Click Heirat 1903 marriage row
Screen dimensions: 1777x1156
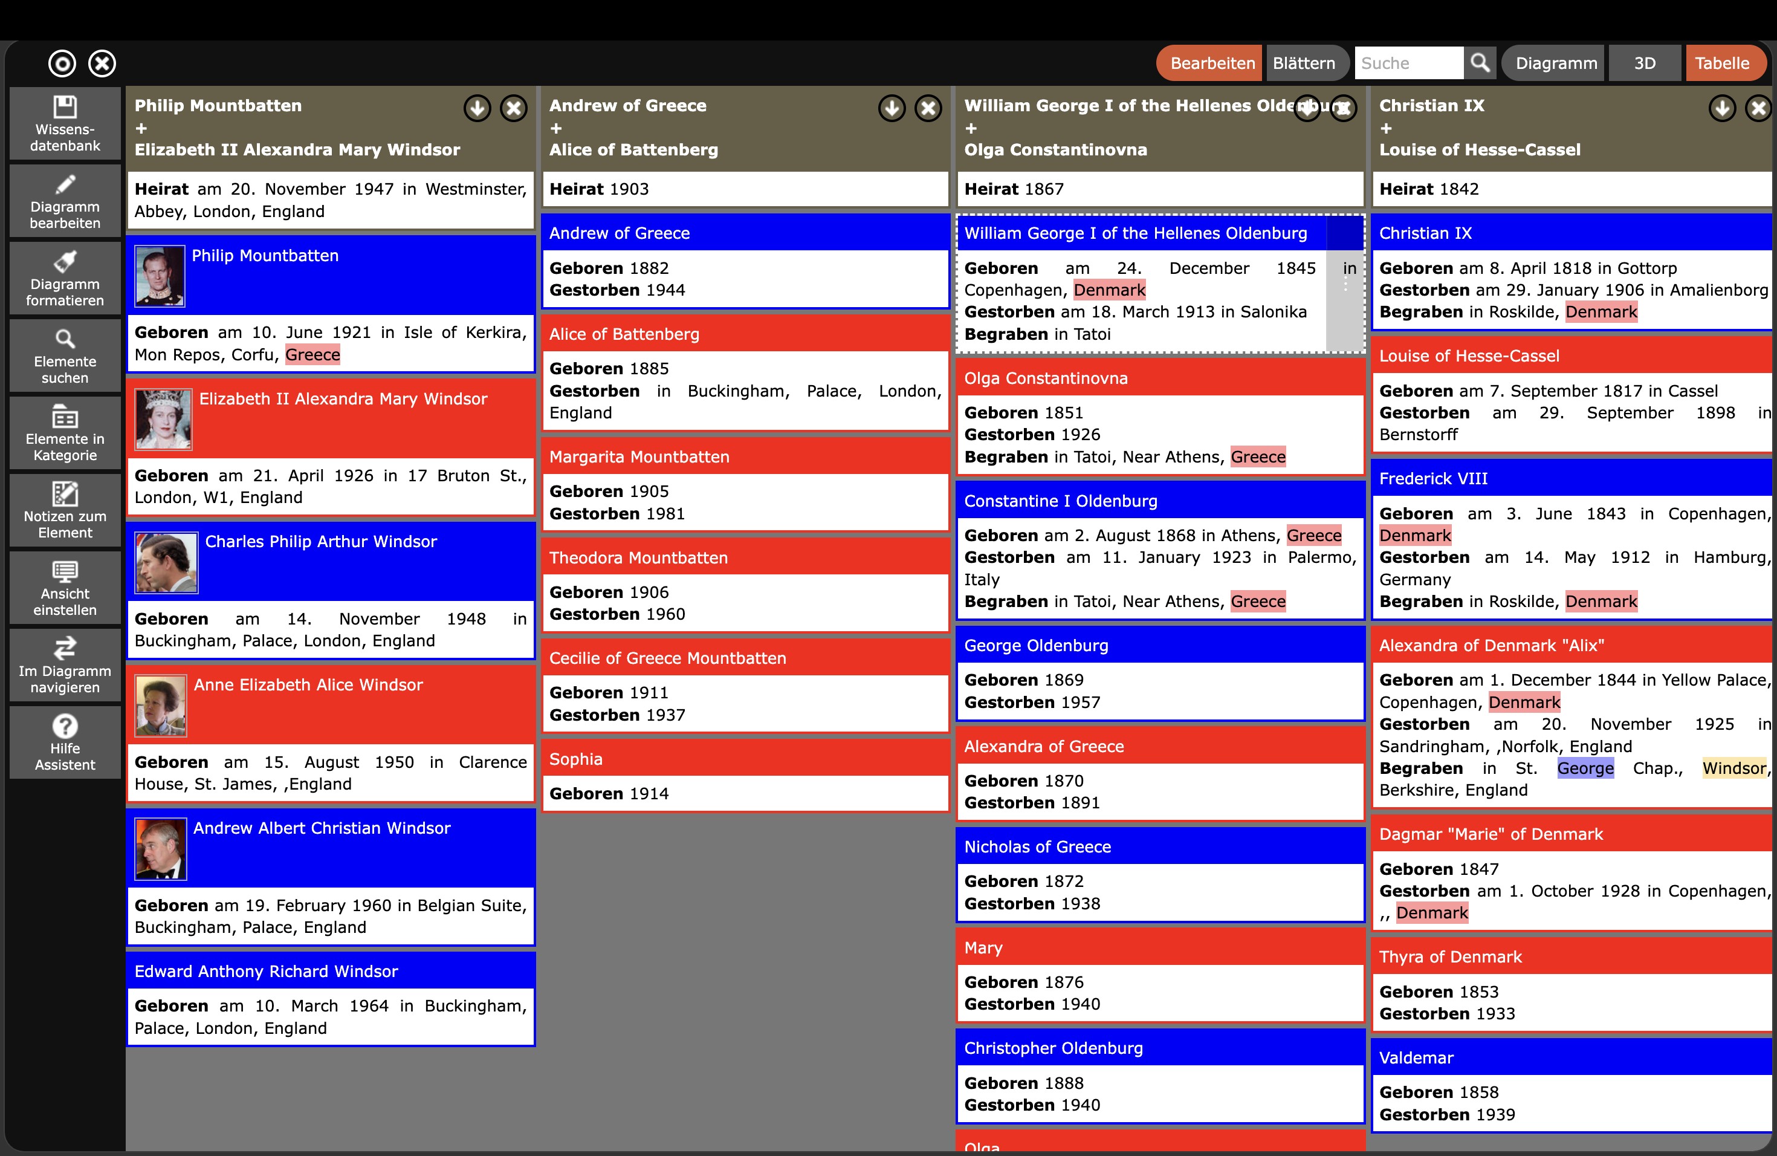pos(745,189)
